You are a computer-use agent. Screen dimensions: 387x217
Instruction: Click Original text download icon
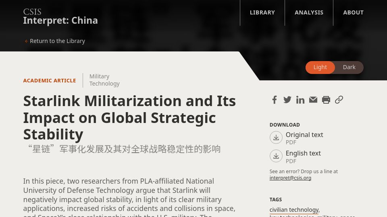pos(276,137)
